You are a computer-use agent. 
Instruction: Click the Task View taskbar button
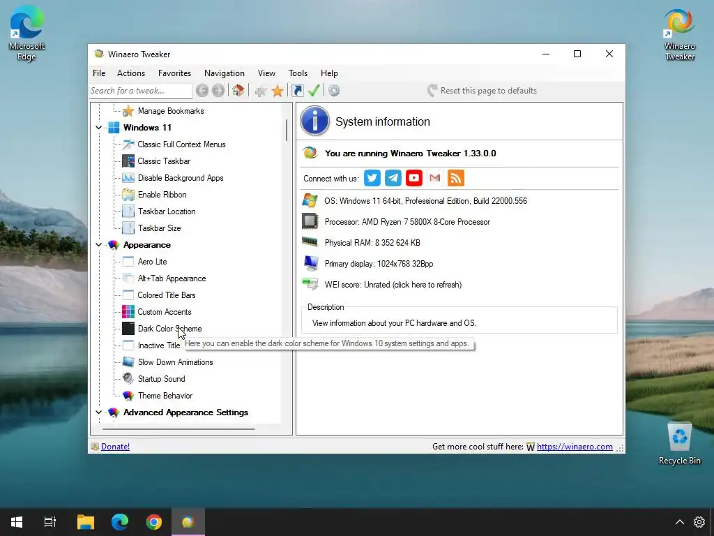(50, 522)
